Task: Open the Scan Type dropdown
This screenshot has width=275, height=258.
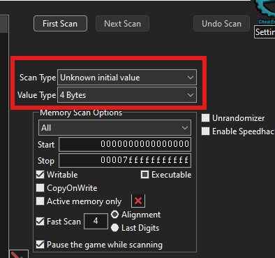Action: (127, 78)
